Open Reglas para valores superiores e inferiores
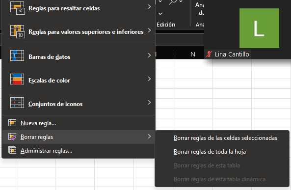 (79, 31)
